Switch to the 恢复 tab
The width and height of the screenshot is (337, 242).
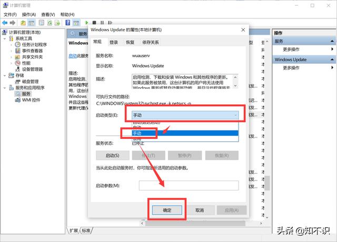point(130,42)
